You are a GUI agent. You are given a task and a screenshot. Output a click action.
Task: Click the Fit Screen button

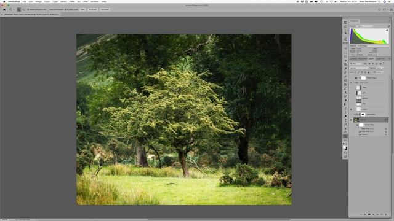[x=93, y=10]
